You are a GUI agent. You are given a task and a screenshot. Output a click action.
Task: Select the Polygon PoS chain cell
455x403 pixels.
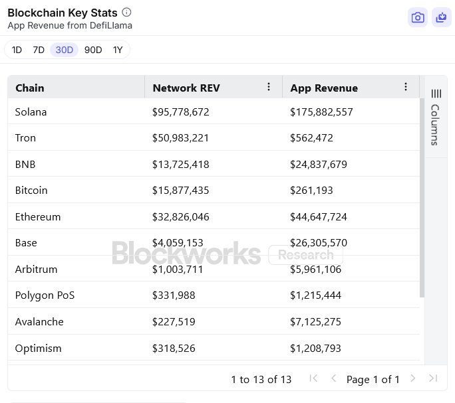point(76,295)
